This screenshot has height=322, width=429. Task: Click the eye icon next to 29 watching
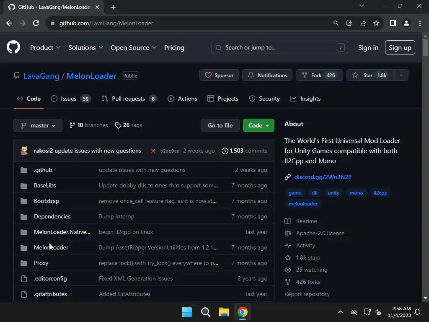pos(287,270)
